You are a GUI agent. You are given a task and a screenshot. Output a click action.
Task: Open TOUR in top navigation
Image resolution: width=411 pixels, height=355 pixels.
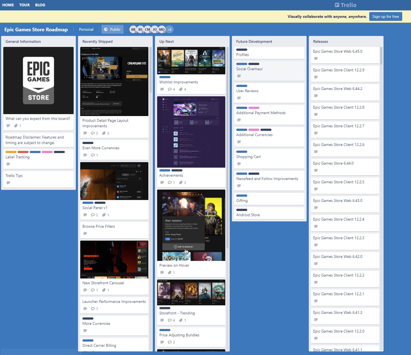click(24, 5)
